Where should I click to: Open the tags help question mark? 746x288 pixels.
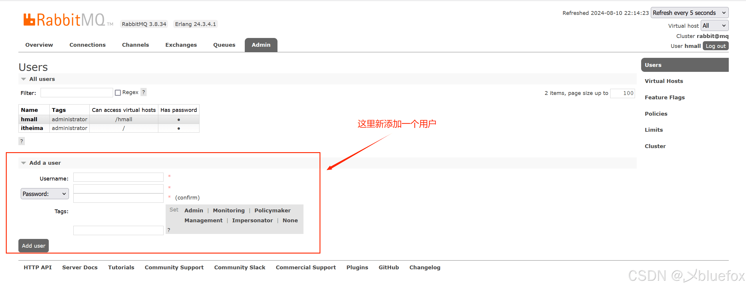pyautogui.click(x=169, y=230)
